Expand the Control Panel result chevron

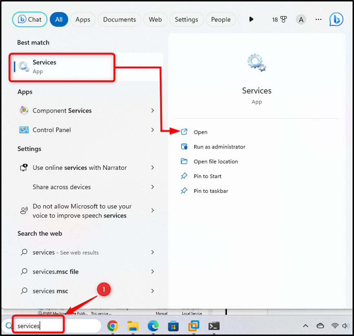click(x=152, y=130)
